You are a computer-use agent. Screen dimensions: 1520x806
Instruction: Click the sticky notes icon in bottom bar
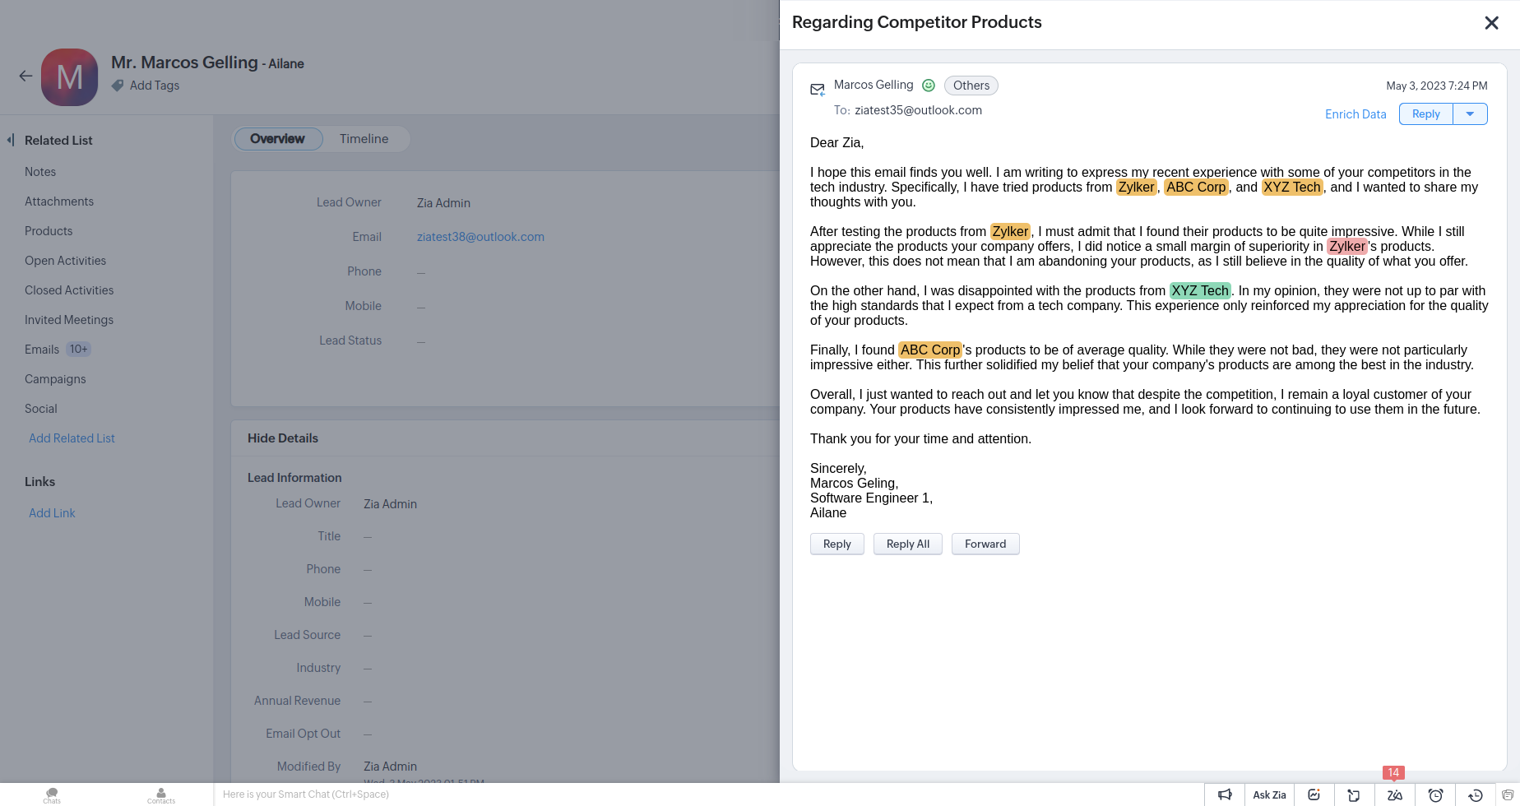1353,794
